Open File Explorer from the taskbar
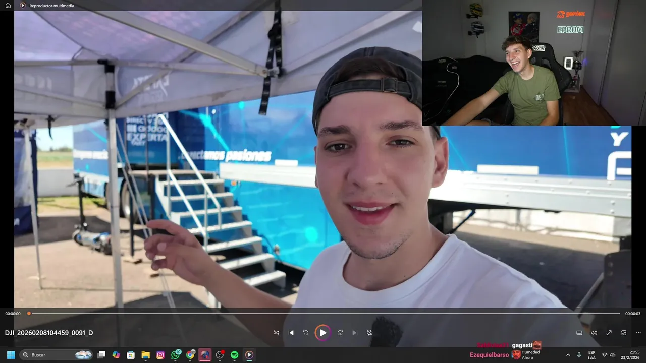Screen dimensions: 646x363 [145, 355]
